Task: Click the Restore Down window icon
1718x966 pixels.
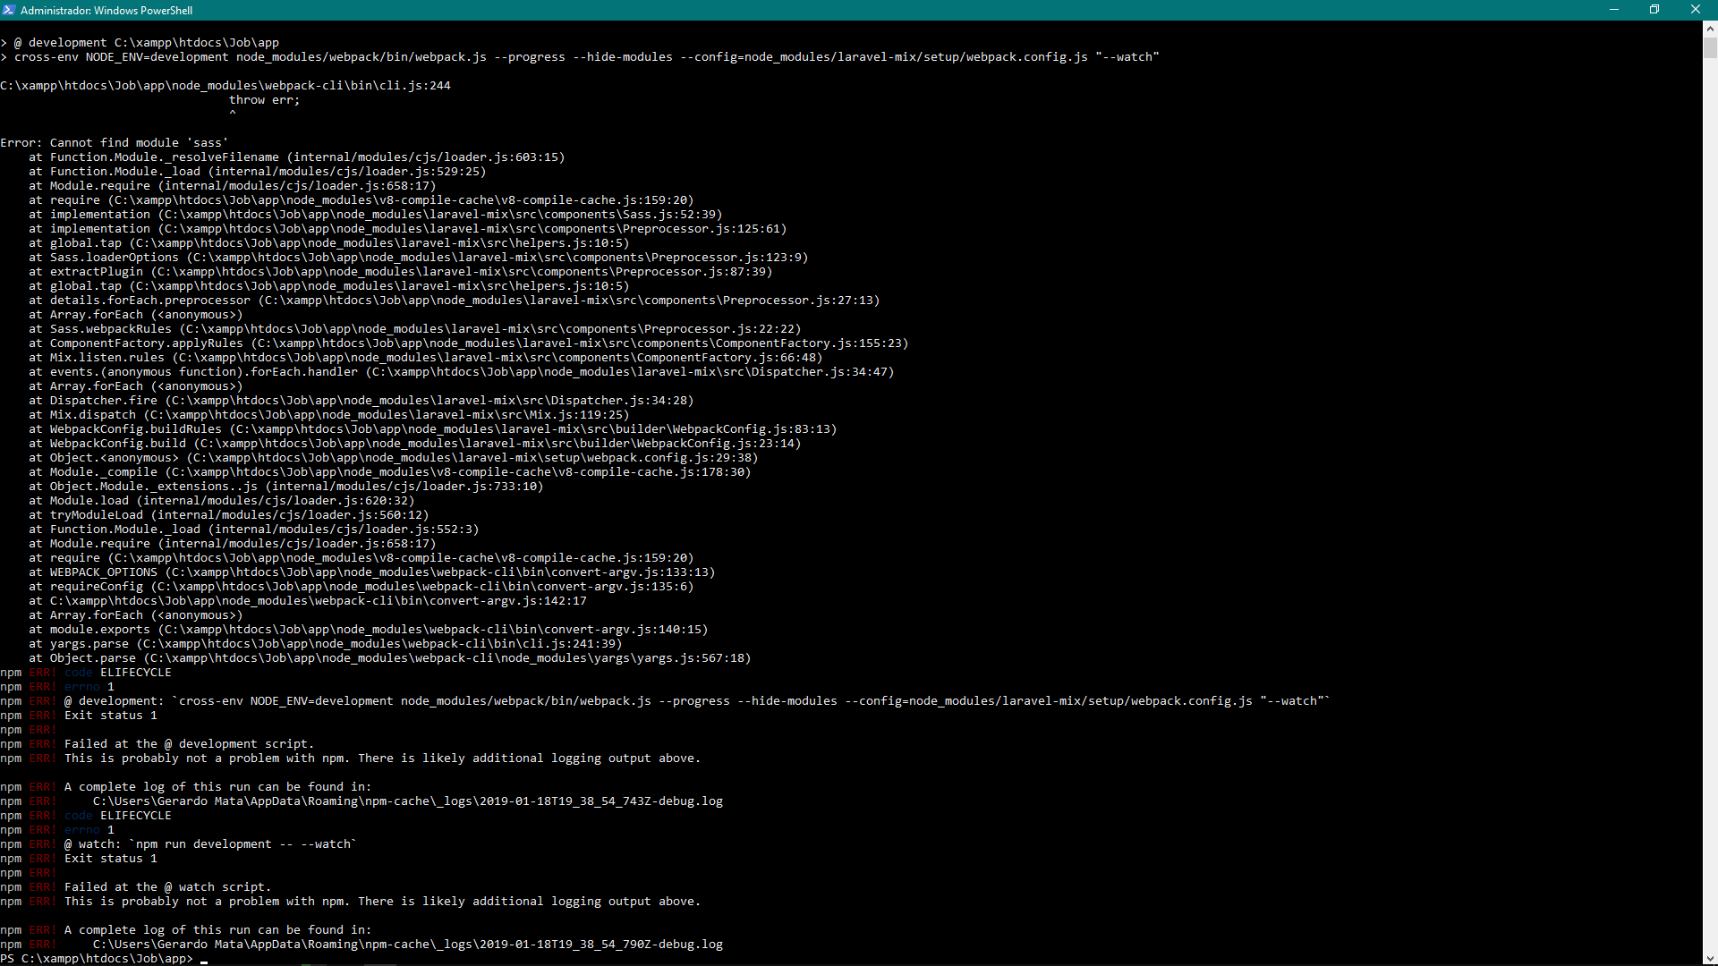Action: pos(1654,10)
